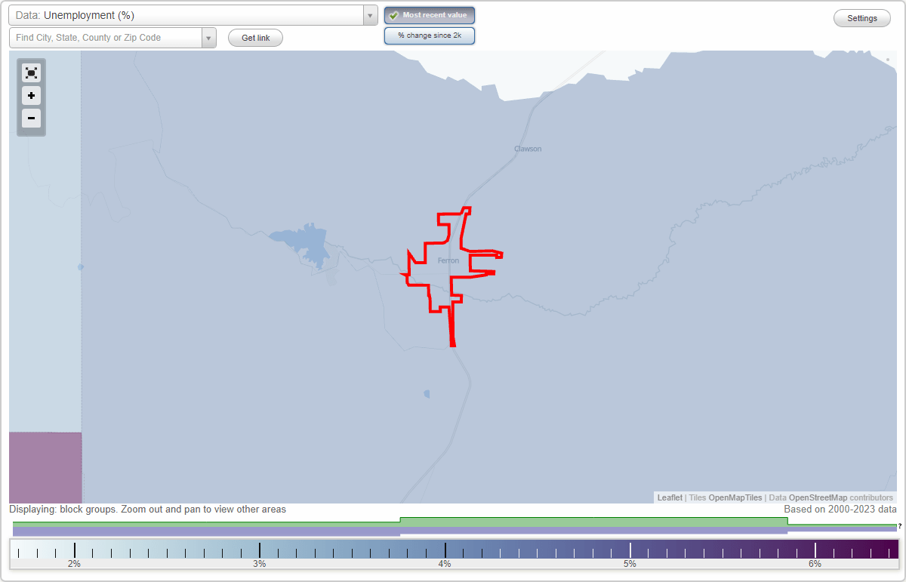Click the 3% mark on legend scale
Image resolution: width=906 pixels, height=582 pixels.
pos(259,564)
